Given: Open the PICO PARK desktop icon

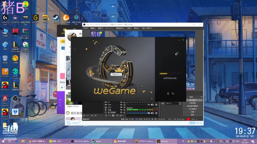Looking at the screenshot, I should 15,113.
